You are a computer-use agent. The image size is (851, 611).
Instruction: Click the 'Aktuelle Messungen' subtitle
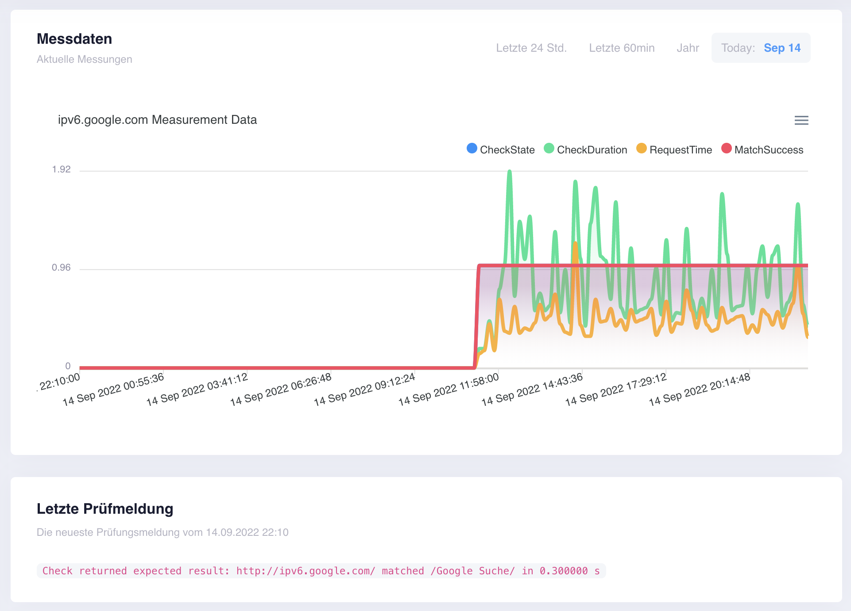(x=84, y=59)
